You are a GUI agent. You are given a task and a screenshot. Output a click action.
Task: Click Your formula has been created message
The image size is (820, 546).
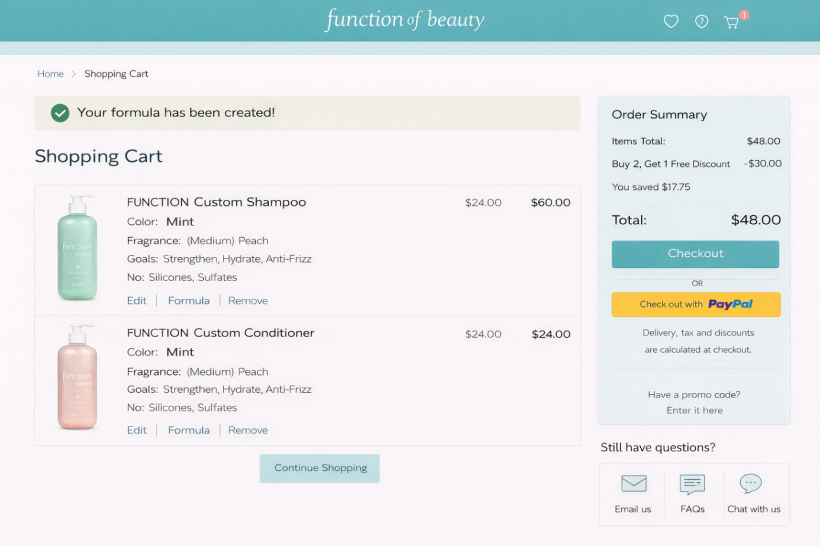[176, 112]
